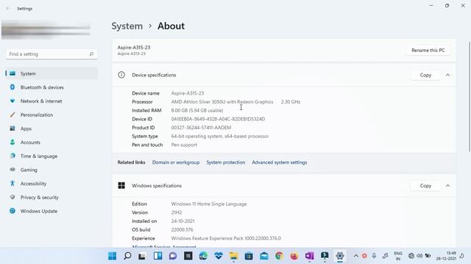Open the Domain or workgroup link
Screen dimensions: 471x264
[x=176, y=163]
